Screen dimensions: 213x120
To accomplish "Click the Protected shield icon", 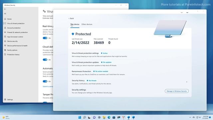I will coord(73,34).
